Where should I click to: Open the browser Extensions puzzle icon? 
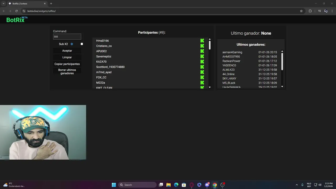[310, 11]
